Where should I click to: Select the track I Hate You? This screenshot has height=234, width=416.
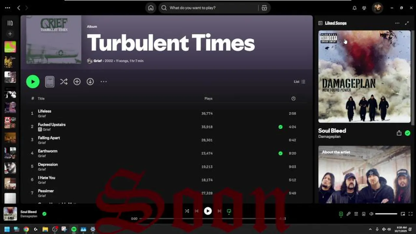click(47, 178)
